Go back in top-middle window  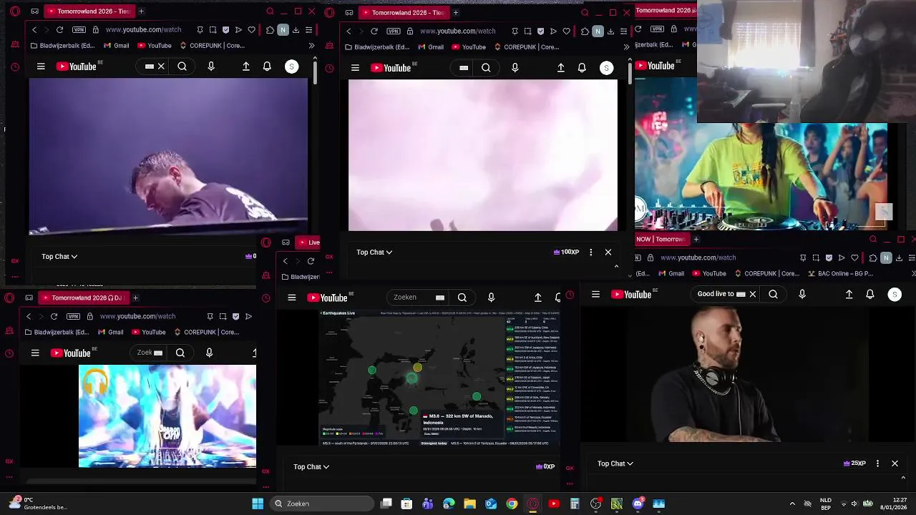coord(349,31)
